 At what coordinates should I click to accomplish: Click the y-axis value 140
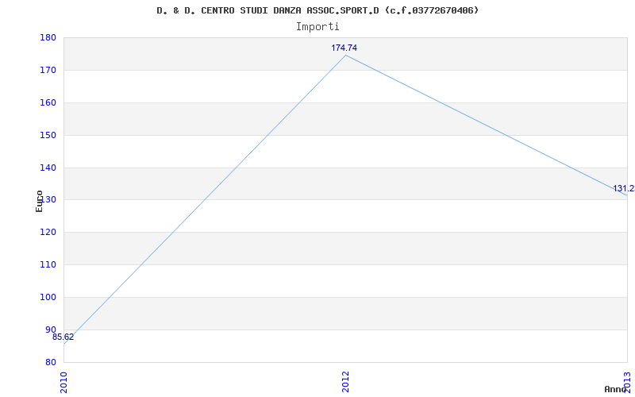point(48,168)
